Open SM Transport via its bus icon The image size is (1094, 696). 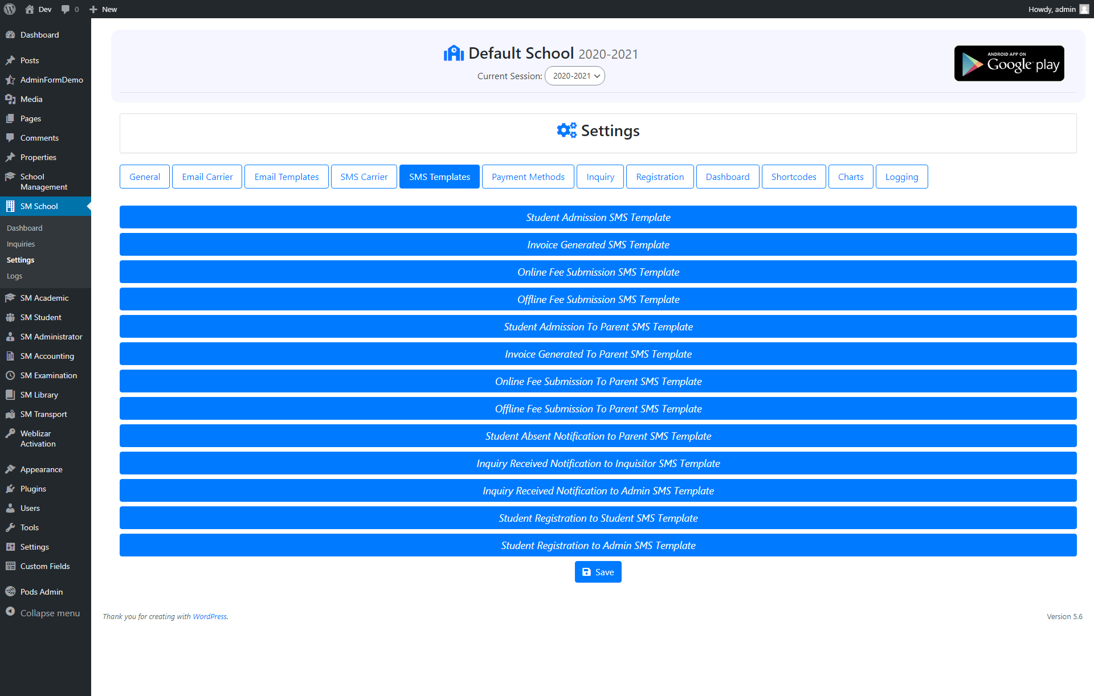tap(10, 414)
